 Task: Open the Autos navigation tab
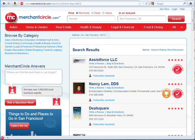coord(14,27)
